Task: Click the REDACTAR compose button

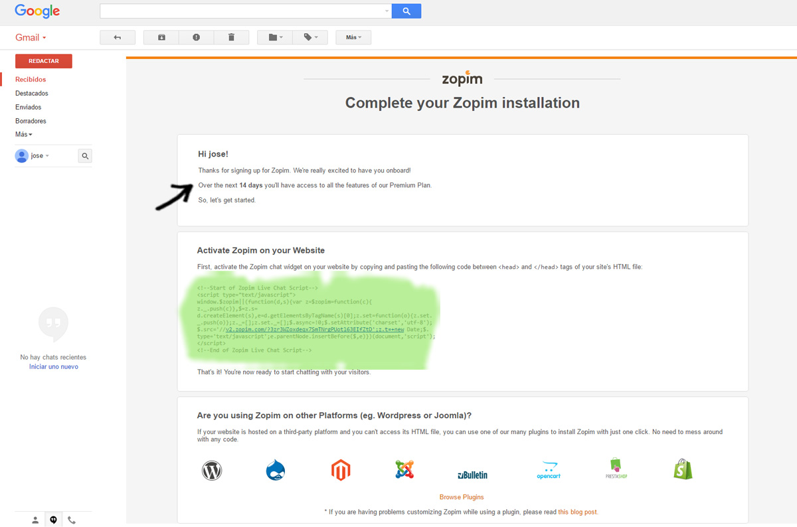Action: point(44,61)
